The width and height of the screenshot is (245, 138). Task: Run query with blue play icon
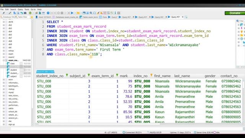(72, 13)
